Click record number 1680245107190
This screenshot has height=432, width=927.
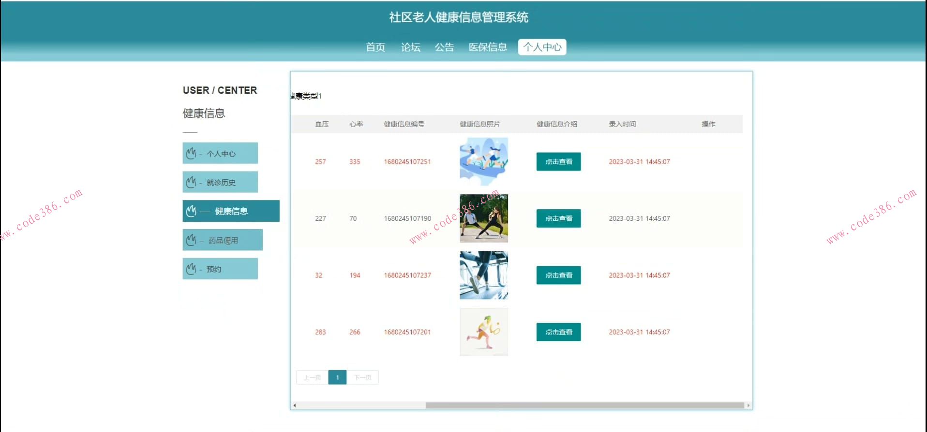coord(407,218)
